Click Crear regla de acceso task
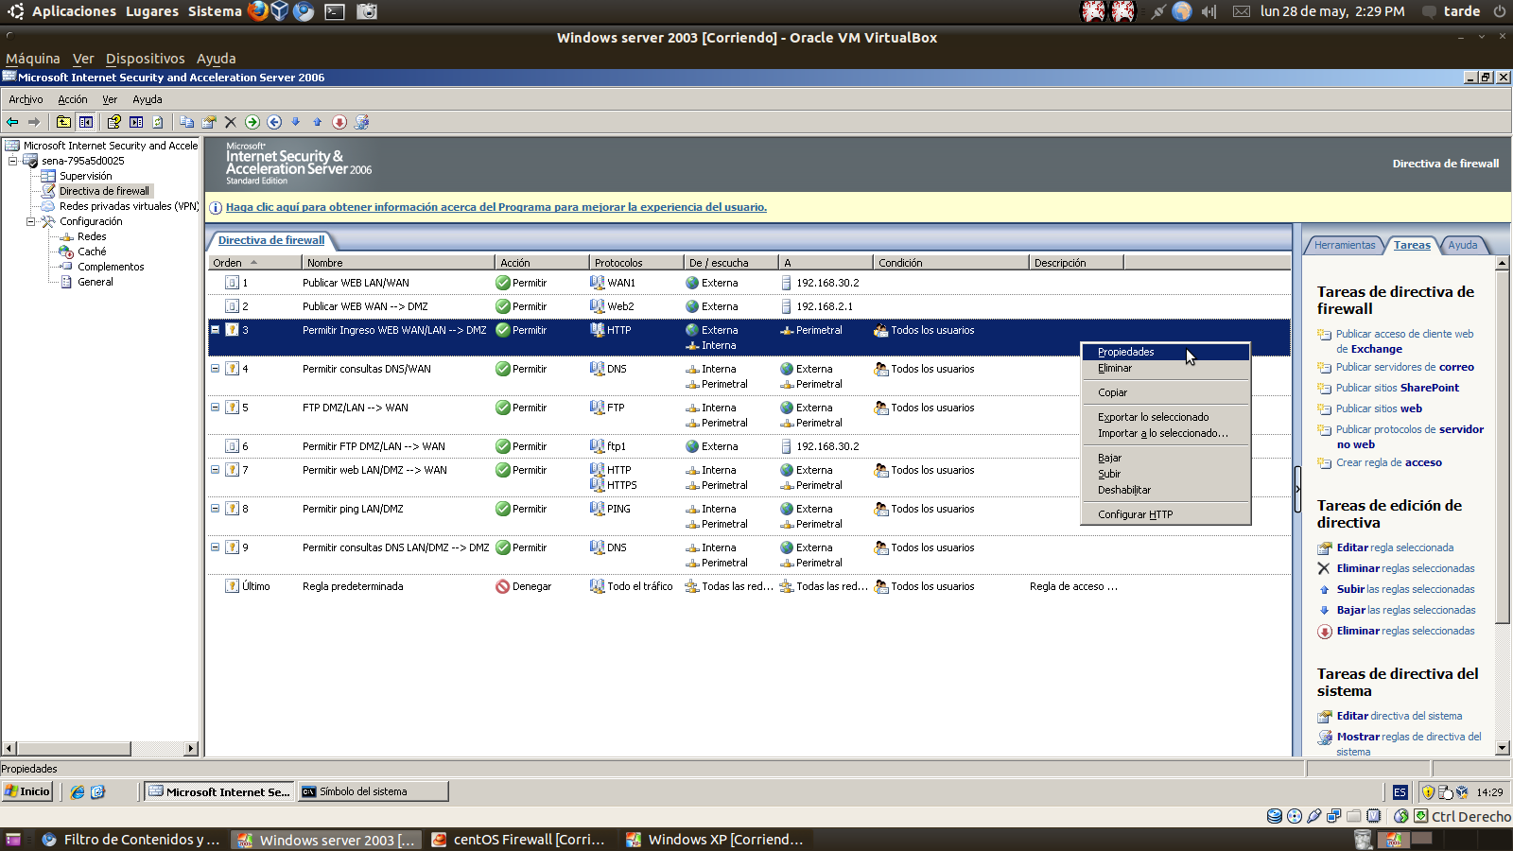The height and width of the screenshot is (851, 1513). click(1388, 462)
